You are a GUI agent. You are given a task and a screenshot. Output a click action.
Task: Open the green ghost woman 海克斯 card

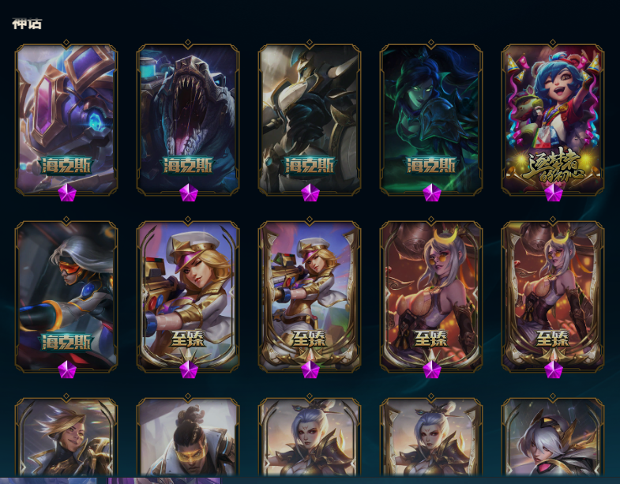pyautogui.click(x=431, y=118)
